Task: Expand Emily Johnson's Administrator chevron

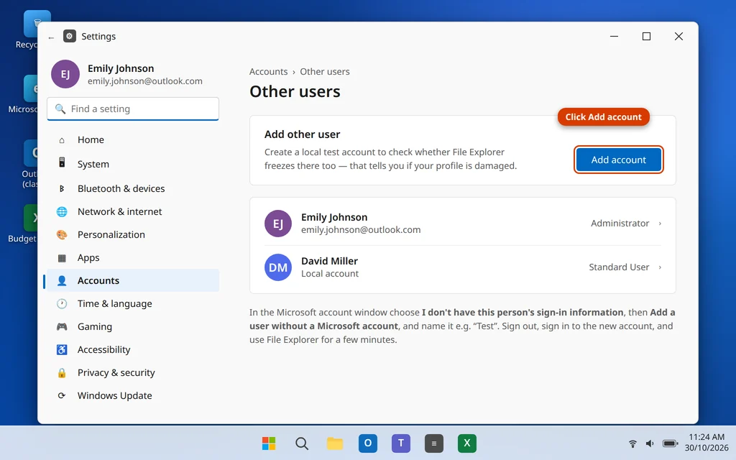Action: [x=660, y=224]
